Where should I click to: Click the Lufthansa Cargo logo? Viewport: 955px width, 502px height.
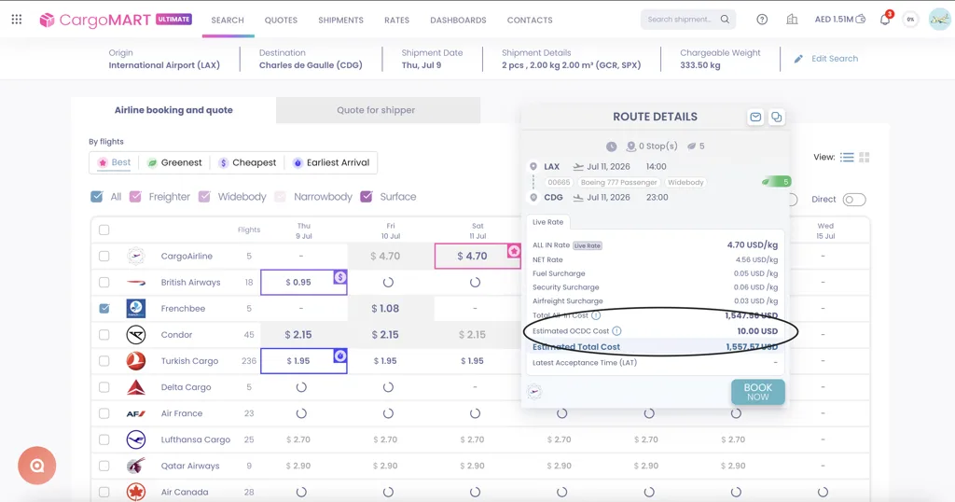point(136,439)
